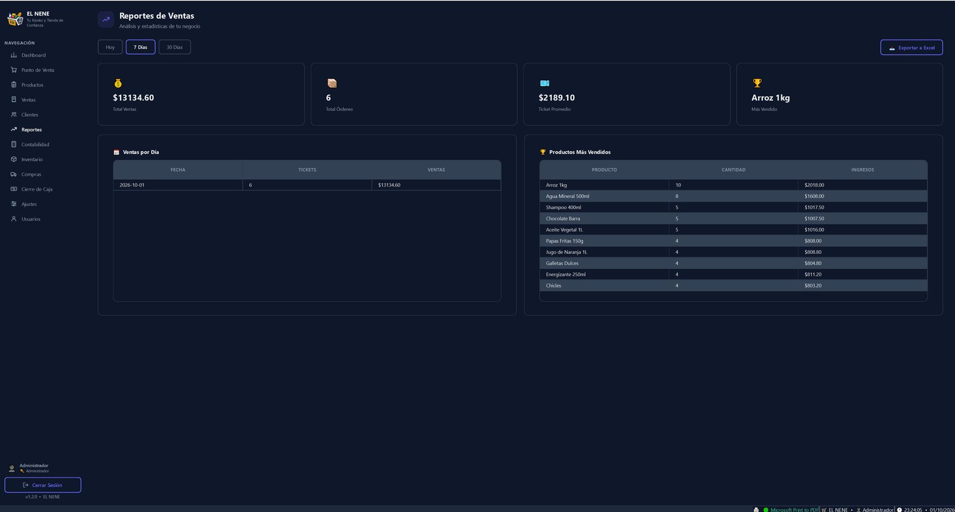Viewport: 955px width, 512px height.
Task: Click the Reportes de Ventas trend icon
Action: pyautogui.click(x=106, y=19)
